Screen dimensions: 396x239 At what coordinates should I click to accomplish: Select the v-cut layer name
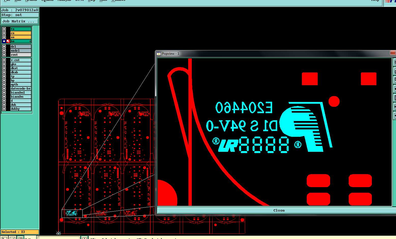(21, 60)
